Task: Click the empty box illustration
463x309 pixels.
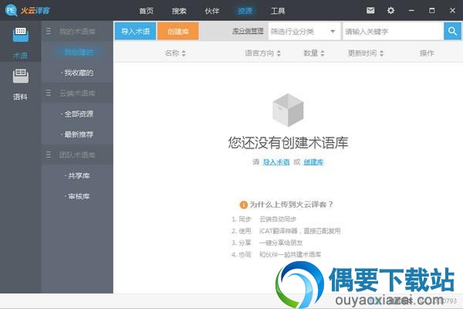Action: pyautogui.click(x=288, y=110)
